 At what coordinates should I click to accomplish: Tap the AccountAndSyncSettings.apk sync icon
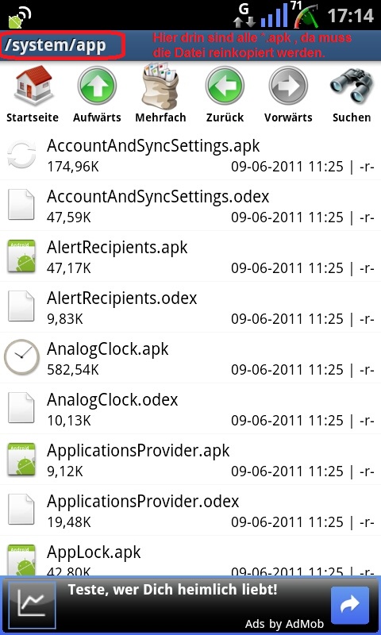pos(21,154)
